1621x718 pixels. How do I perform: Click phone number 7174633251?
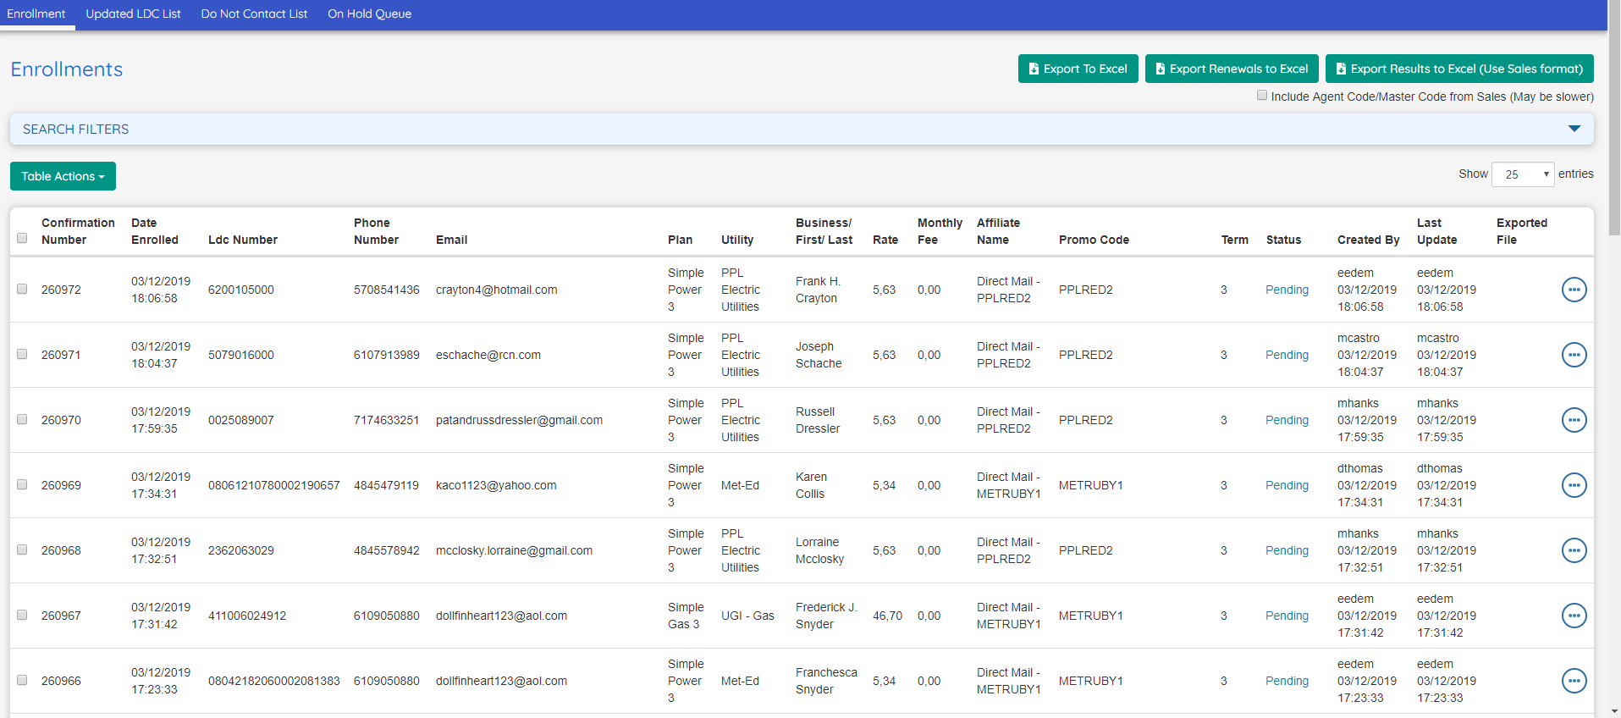click(x=386, y=420)
